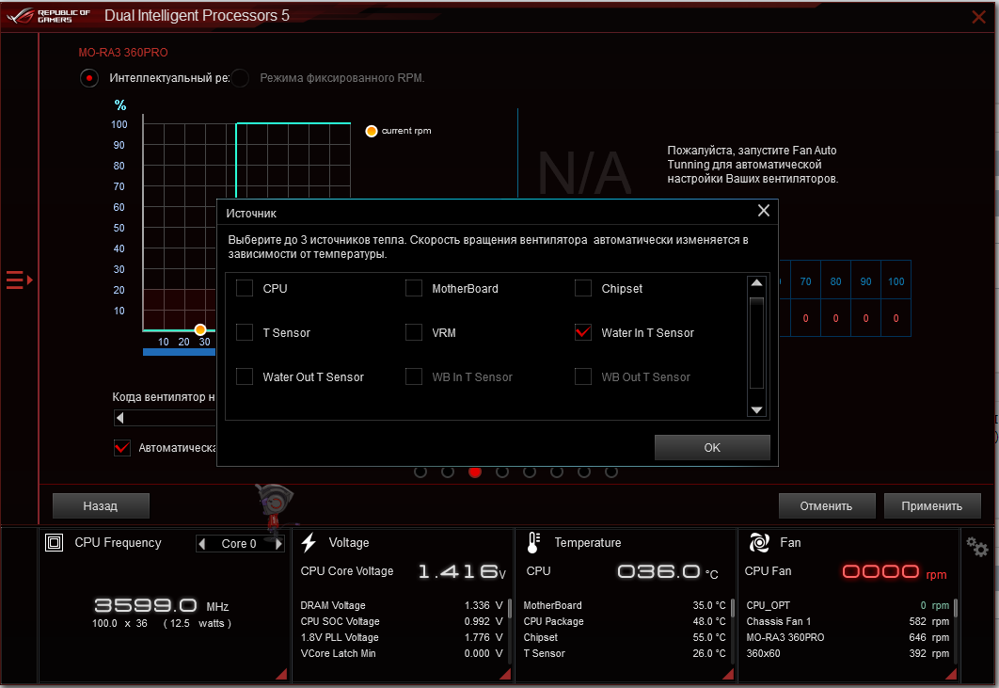Click the DRAM Voltage row
Viewport: 999px width, 688px height.
pyautogui.click(x=402, y=605)
